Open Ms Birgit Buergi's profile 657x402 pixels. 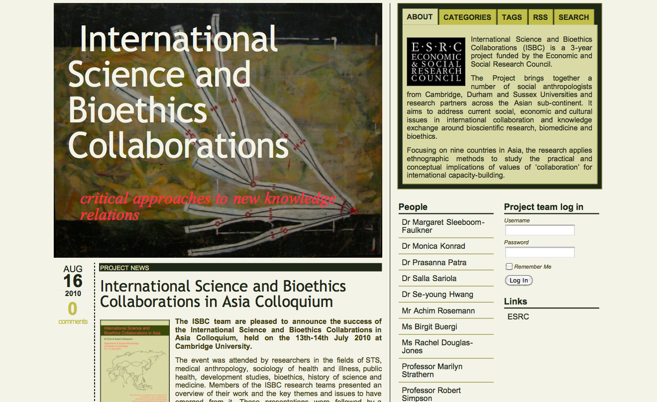point(429,327)
